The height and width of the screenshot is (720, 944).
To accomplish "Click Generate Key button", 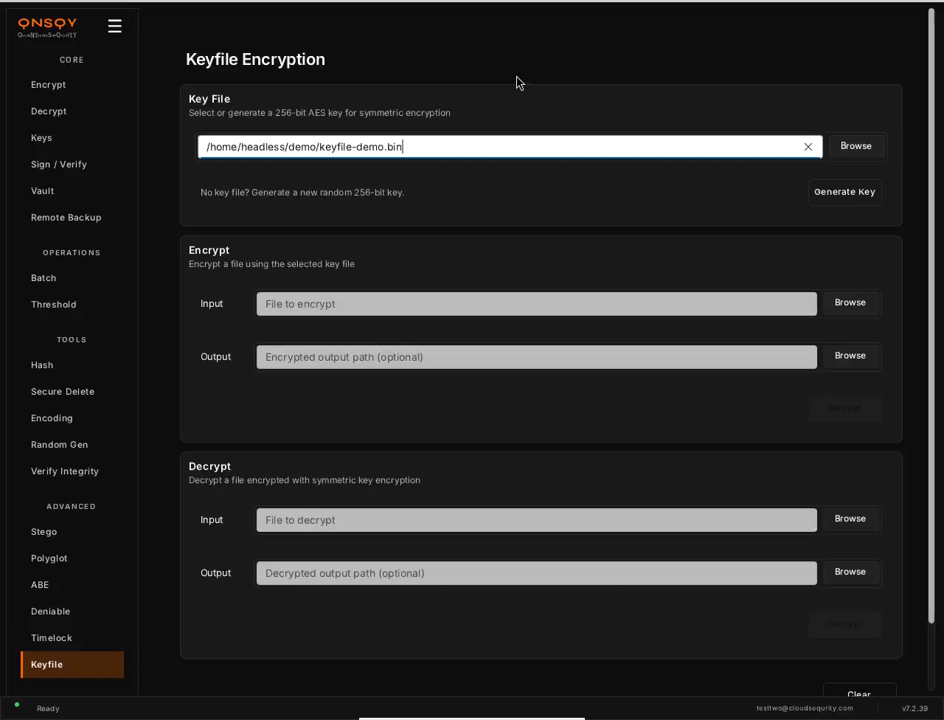I will pos(844,192).
